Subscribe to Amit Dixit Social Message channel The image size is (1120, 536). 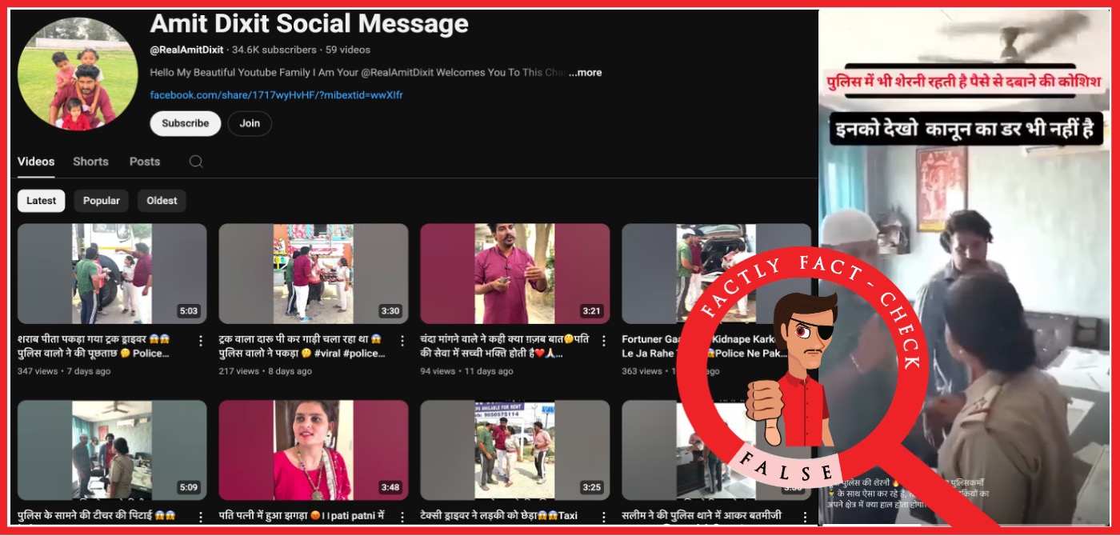186,123
